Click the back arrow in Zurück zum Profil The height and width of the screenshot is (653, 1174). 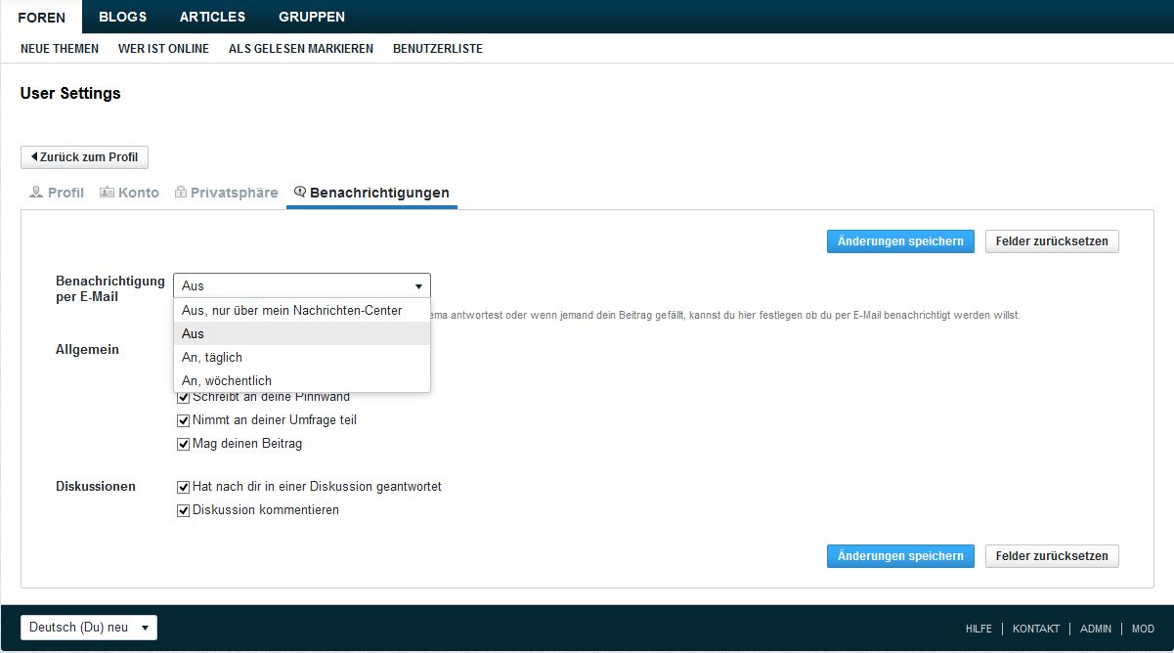34,157
